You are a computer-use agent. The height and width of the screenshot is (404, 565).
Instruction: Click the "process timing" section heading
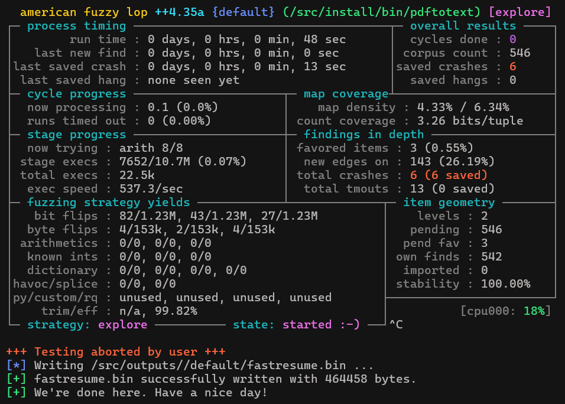click(x=76, y=26)
